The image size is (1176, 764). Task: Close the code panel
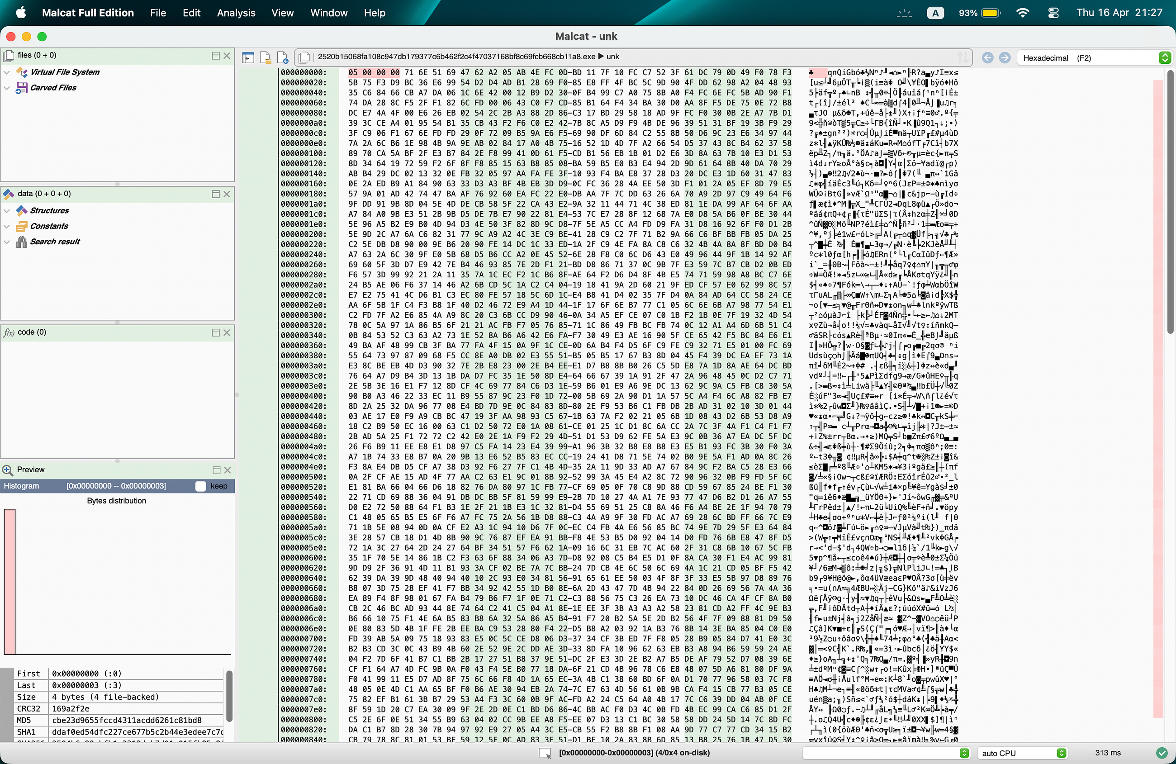tap(227, 332)
